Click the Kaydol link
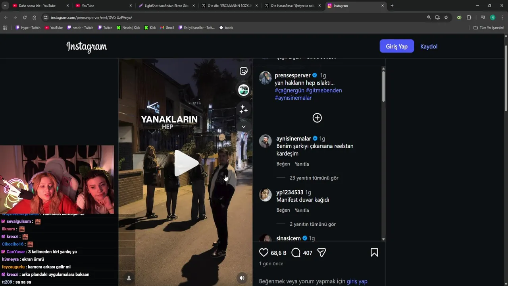Image resolution: width=508 pixels, height=286 pixels. pyautogui.click(x=429, y=46)
